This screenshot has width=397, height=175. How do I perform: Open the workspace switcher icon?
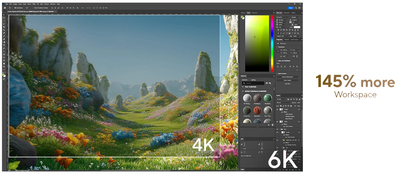point(299,8)
